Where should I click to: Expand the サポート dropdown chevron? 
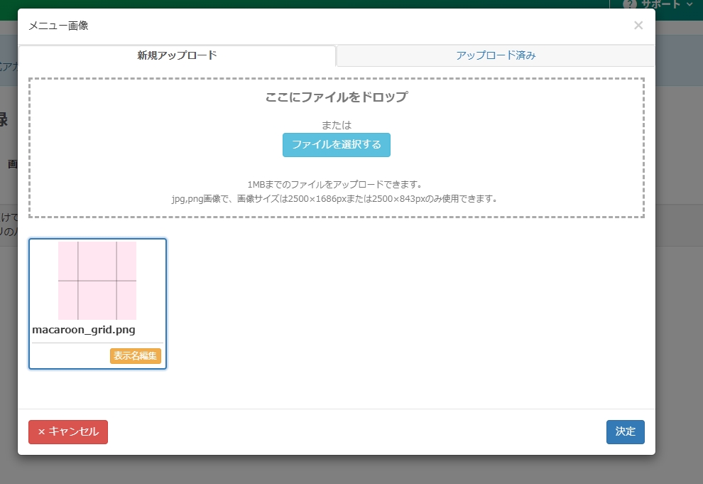point(689,4)
